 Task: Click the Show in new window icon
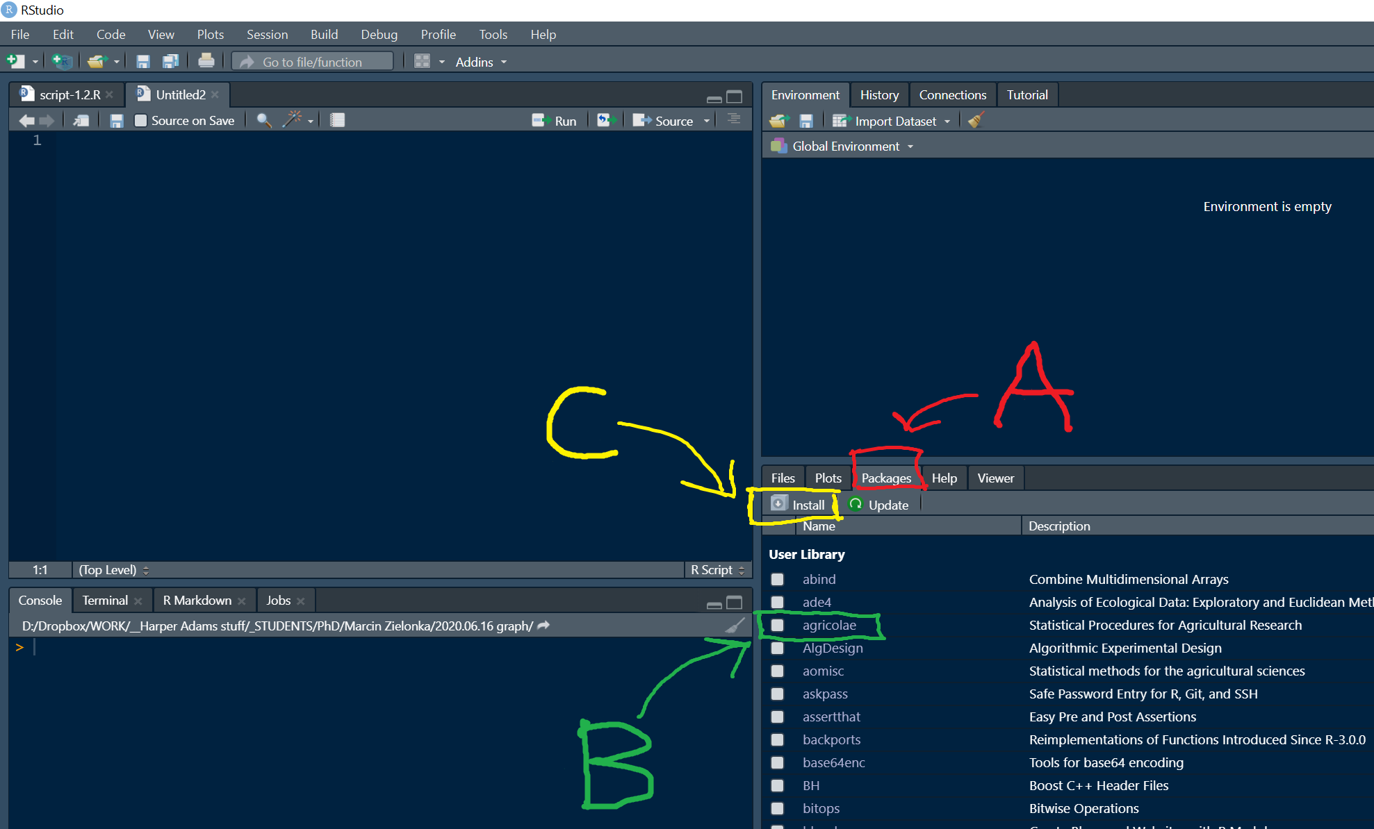[x=81, y=121]
